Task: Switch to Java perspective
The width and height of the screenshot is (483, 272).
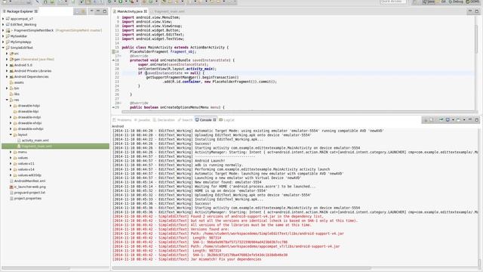Action: point(429,2)
